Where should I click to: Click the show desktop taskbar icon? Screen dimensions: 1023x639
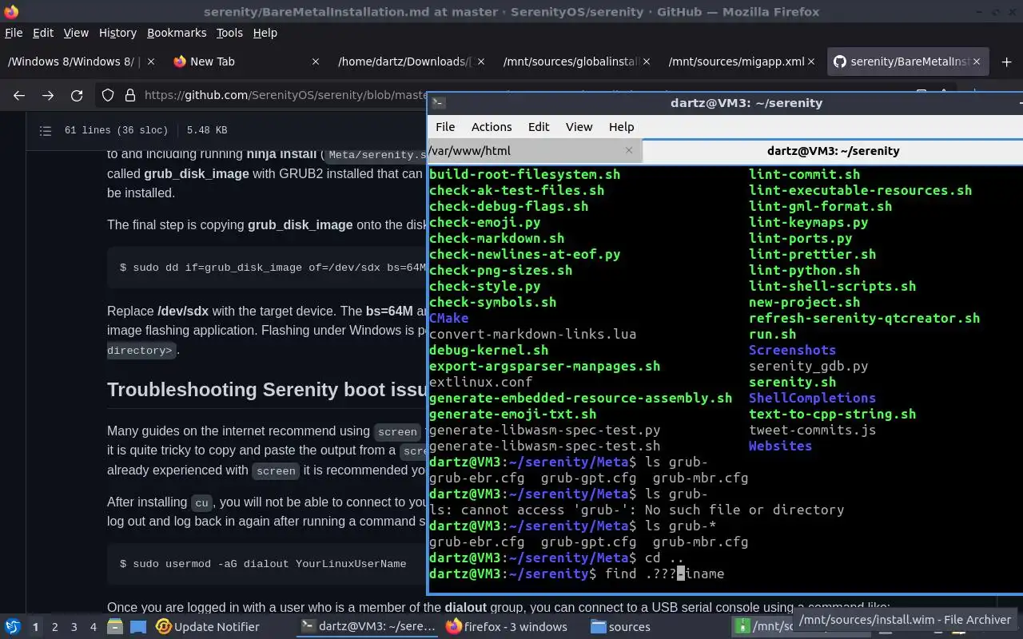pos(138,627)
